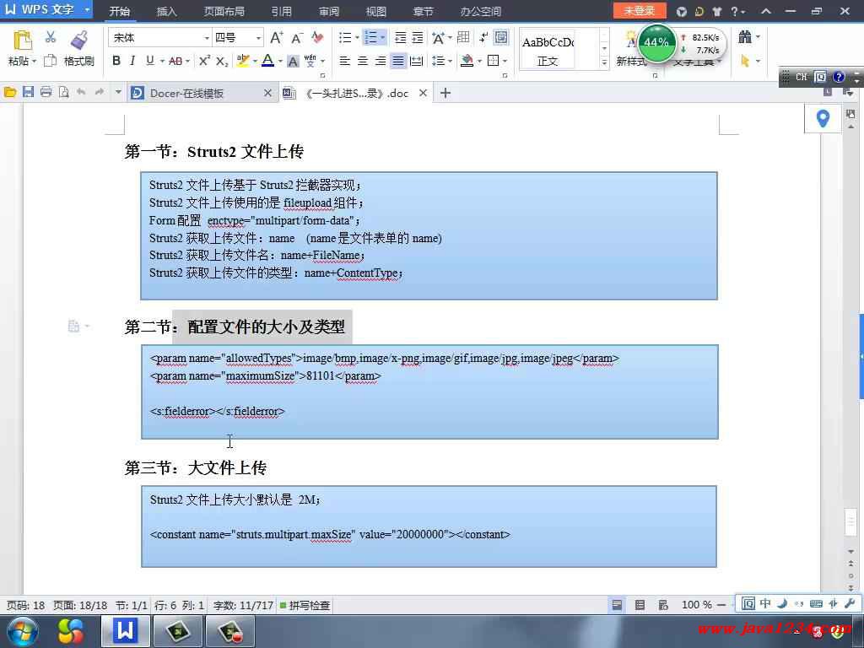Click the 新样式 button

pos(631,49)
